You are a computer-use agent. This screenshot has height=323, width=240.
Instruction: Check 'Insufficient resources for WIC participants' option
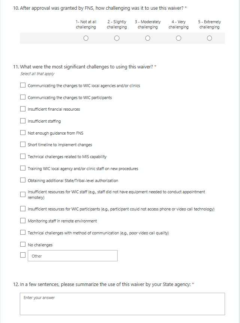pos(23,209)
